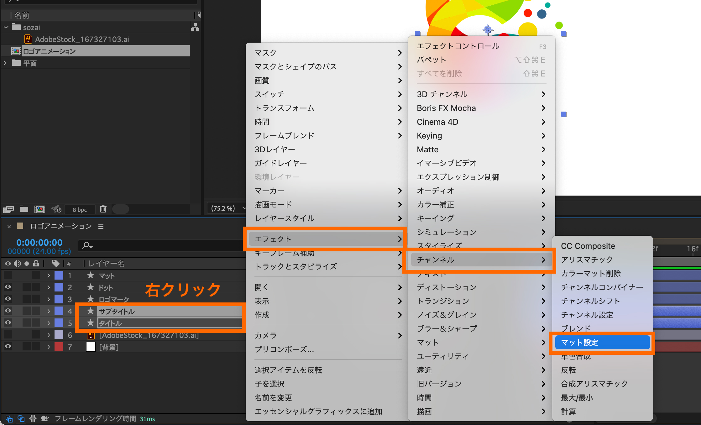Viewport: 701px width, 425px height.
Task: Hide the ドット layer with its eye toggle
Action: click(8, 287)
